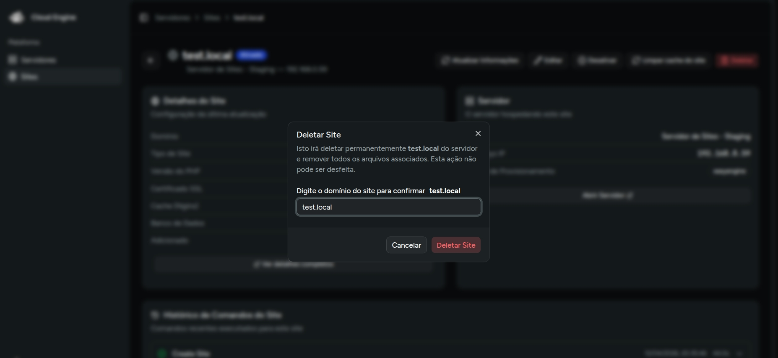The height and width of the screenshot is (358, 778).
Task: Toggle the sidebar panel icon in breadcrumb bar
Action: point(144,18)
